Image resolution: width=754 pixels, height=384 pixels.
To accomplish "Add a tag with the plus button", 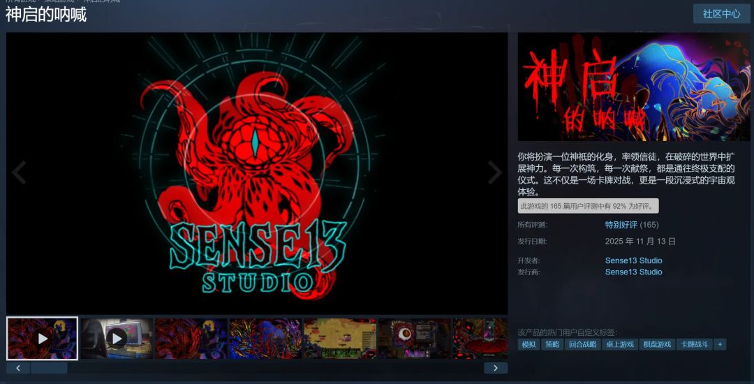I will point(720,344).
